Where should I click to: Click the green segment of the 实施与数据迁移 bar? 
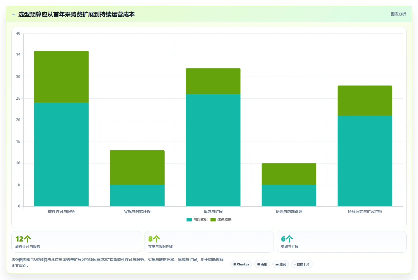(137, 168)
